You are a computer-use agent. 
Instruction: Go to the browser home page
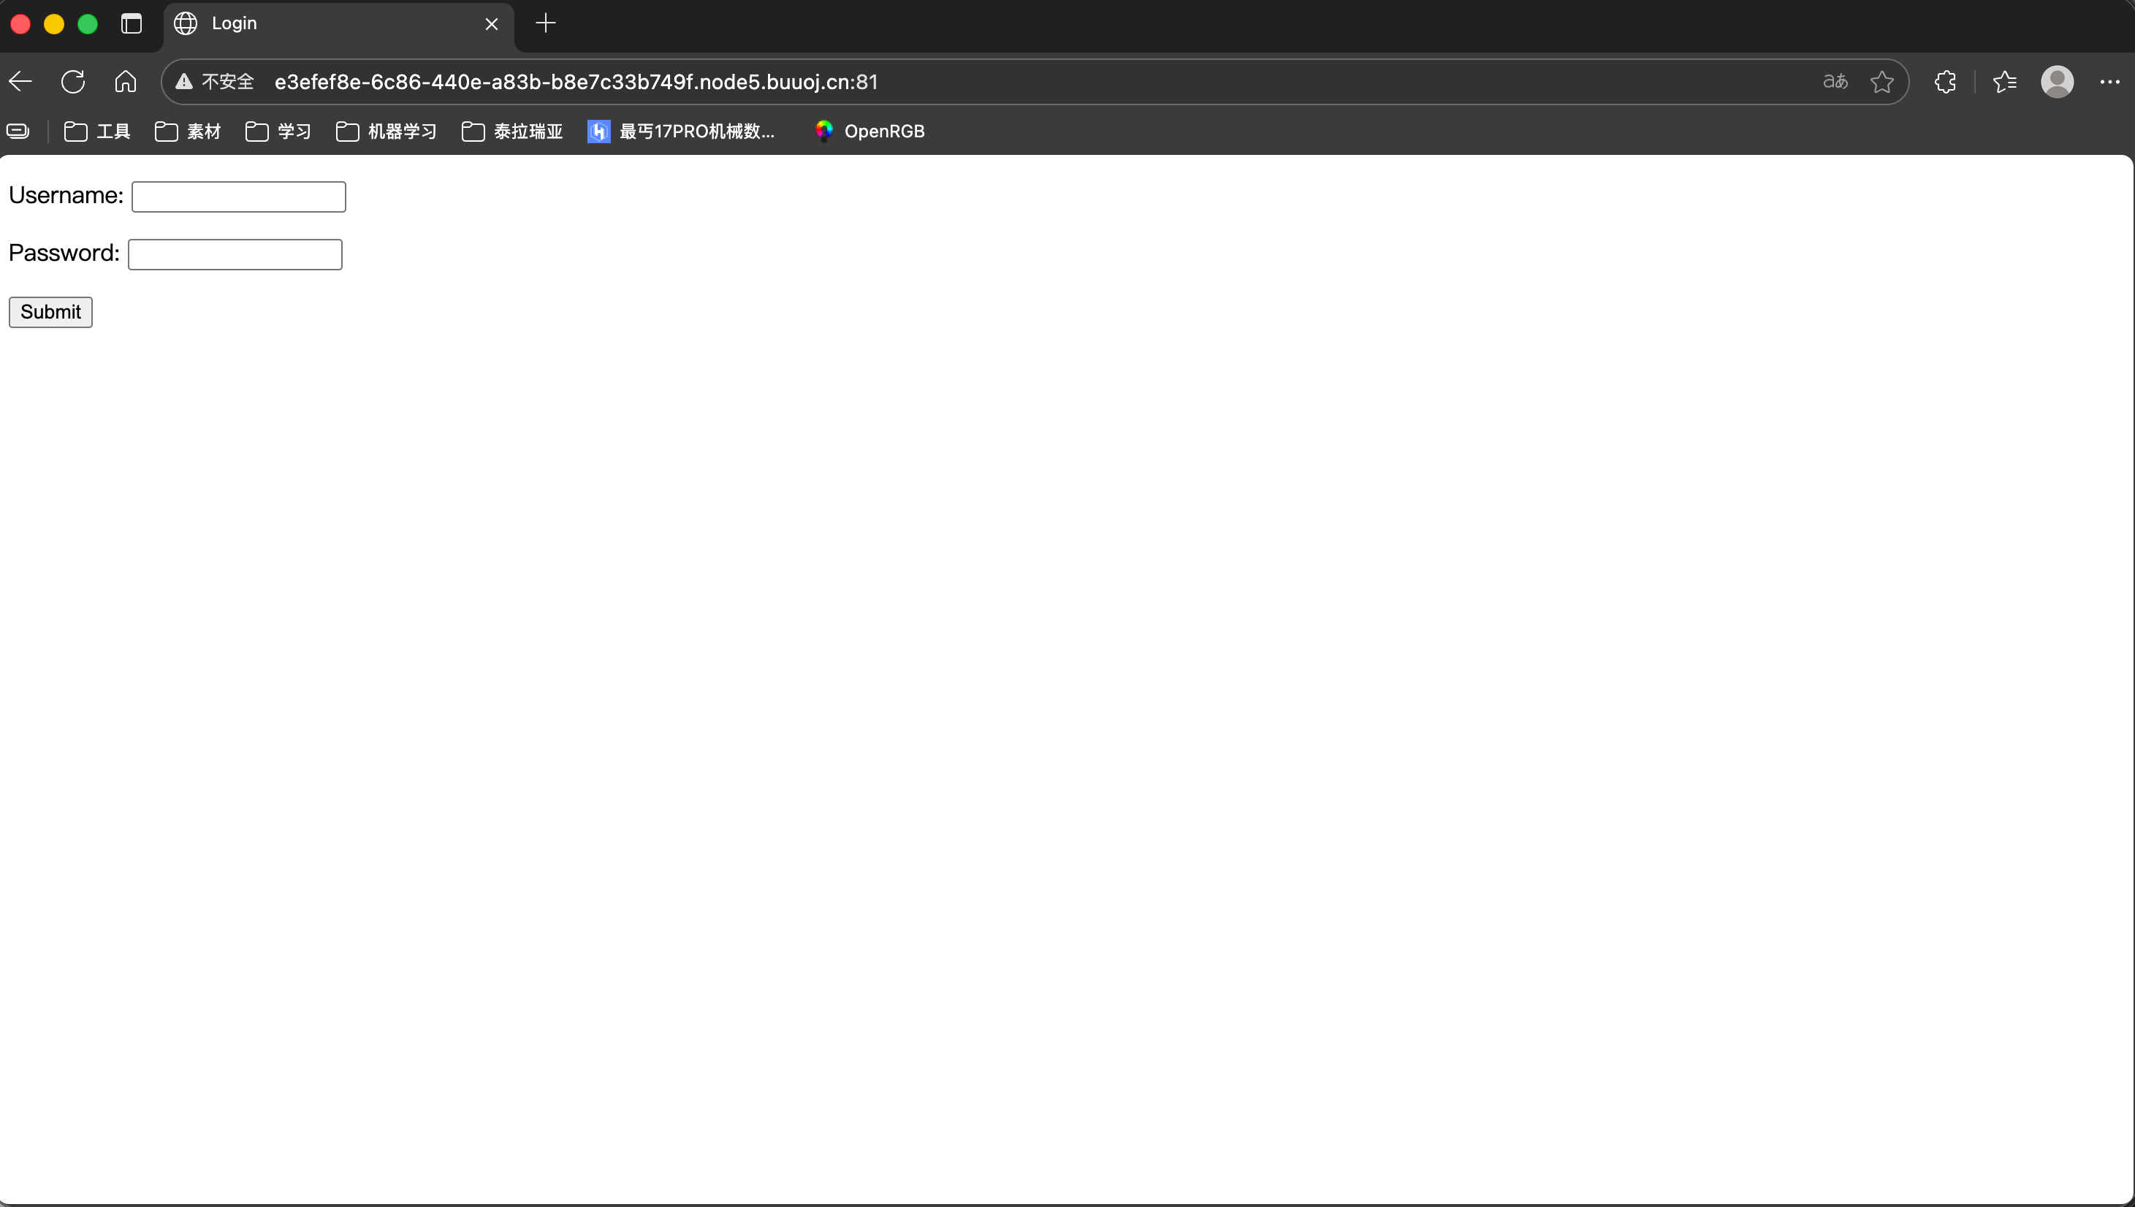125,81
